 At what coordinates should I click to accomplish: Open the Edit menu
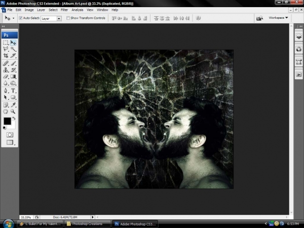click(x=18, y=10)
